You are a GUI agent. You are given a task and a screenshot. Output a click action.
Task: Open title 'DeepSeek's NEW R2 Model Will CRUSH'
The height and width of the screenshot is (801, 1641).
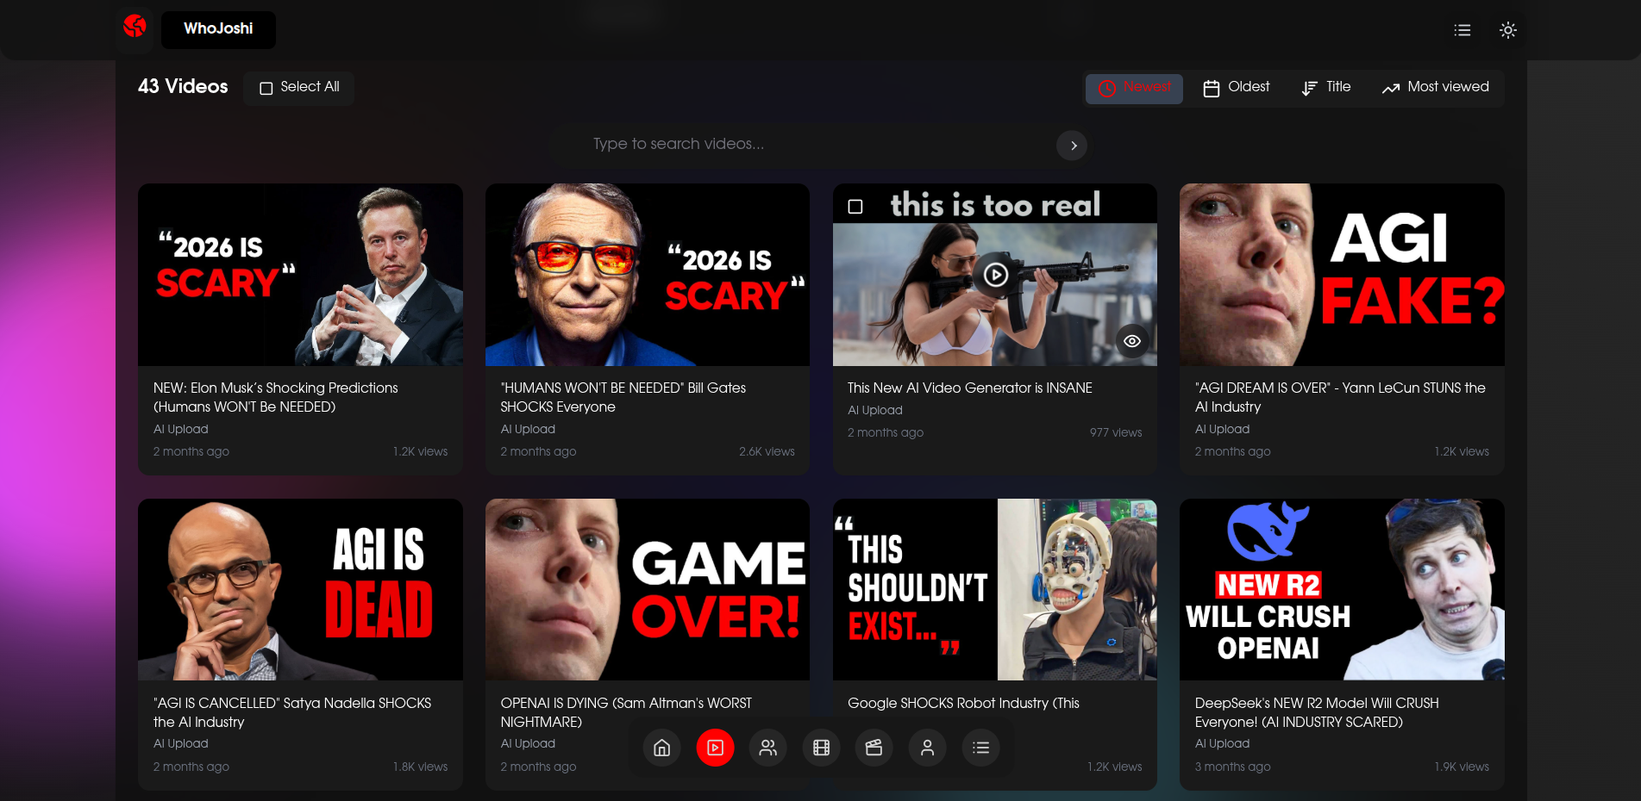click(x=1317, y=712)
